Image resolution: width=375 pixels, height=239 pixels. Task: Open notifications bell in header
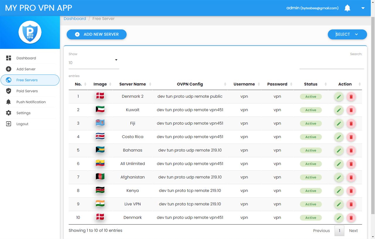click(x=347, y=8)
